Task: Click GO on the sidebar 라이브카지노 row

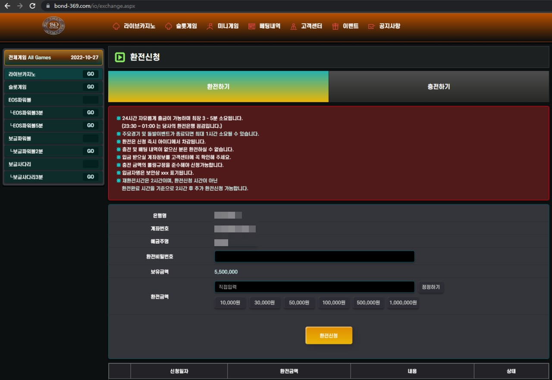Action: tap(91, 74)
